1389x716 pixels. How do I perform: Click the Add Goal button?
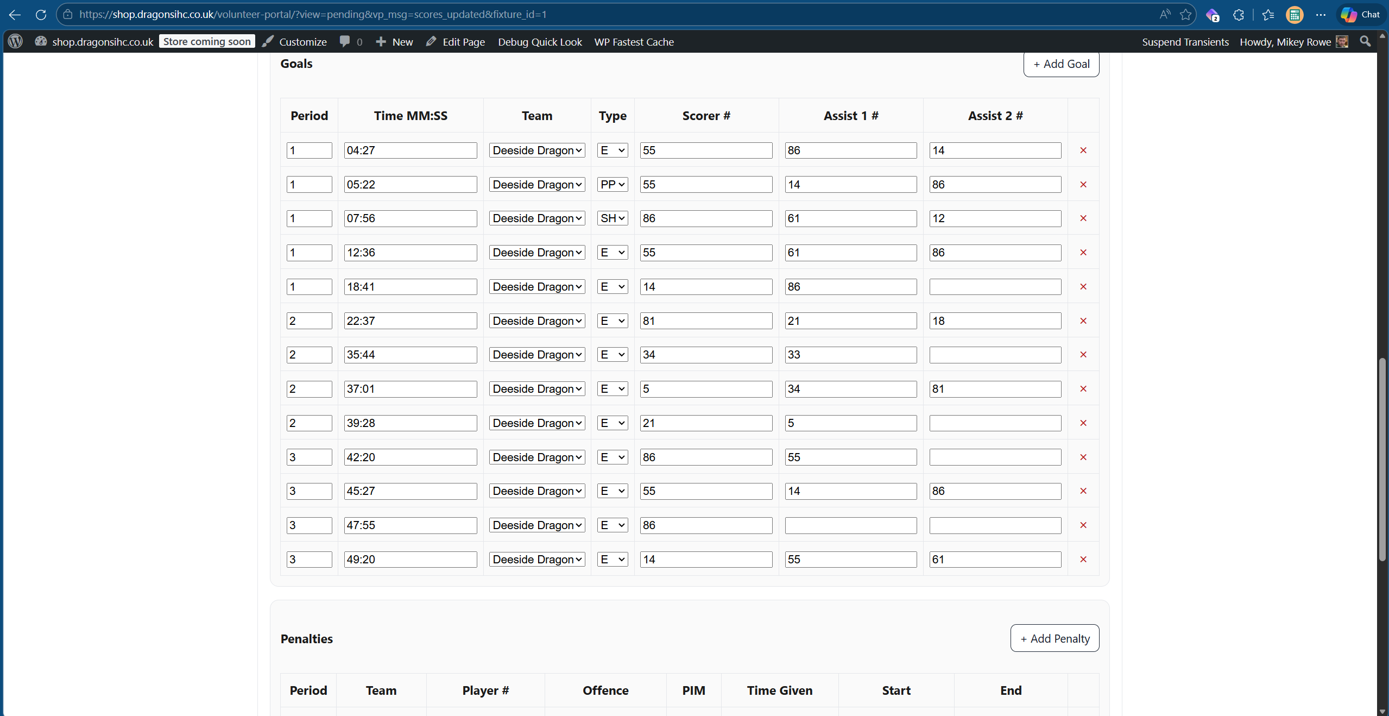[x=1060, y=64]
